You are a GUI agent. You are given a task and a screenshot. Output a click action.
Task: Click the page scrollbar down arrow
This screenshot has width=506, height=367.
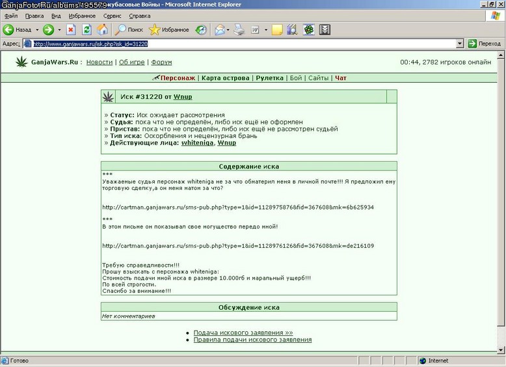coord(501,349)
